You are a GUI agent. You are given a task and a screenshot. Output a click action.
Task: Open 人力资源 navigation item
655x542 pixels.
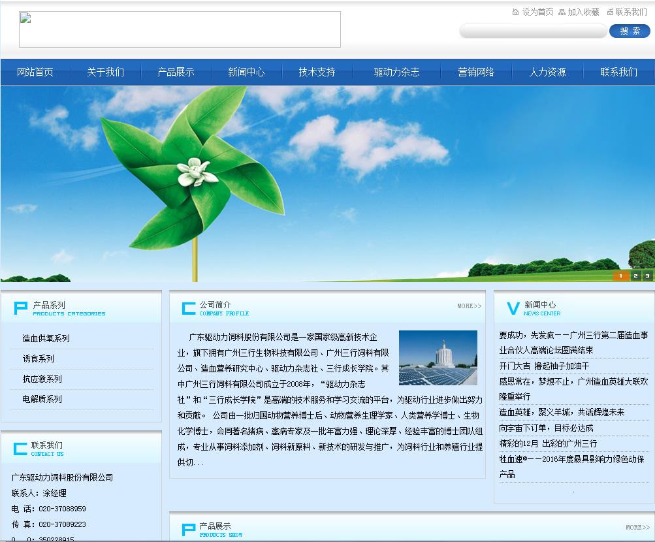click(548, 72)
